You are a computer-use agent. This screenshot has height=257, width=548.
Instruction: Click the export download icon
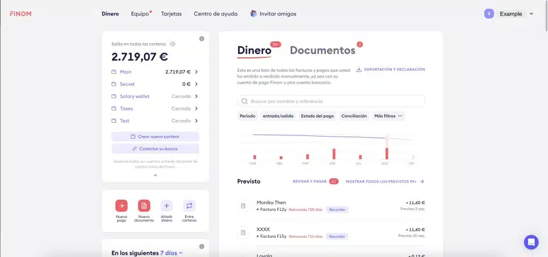point(359,70)
